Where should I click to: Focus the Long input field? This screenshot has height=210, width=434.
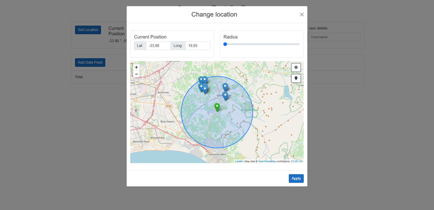point(198,46)
